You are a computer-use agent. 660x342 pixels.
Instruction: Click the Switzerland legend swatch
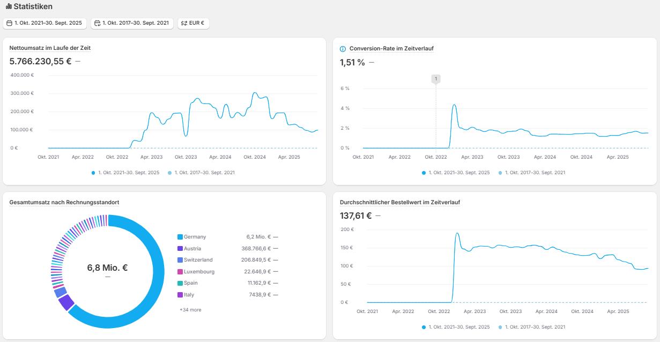tap(180, 260)
